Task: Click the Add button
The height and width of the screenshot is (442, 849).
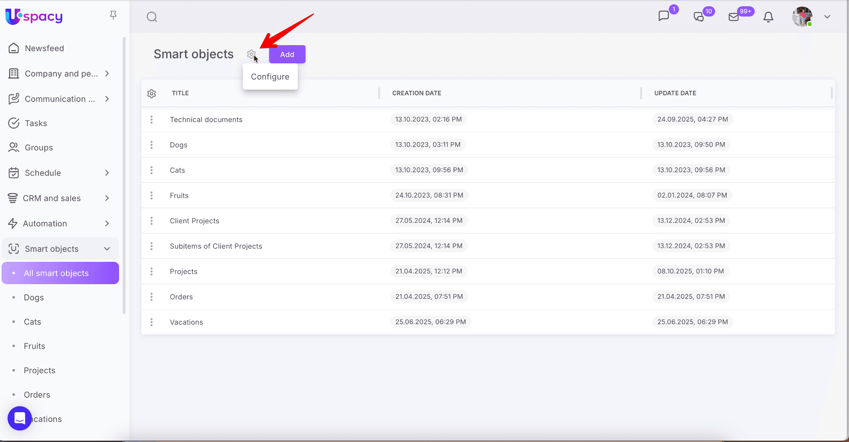Action: tap(287, 54)
